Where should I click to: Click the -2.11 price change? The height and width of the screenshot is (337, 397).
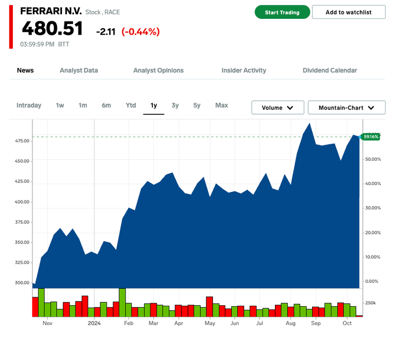point(106,32)
